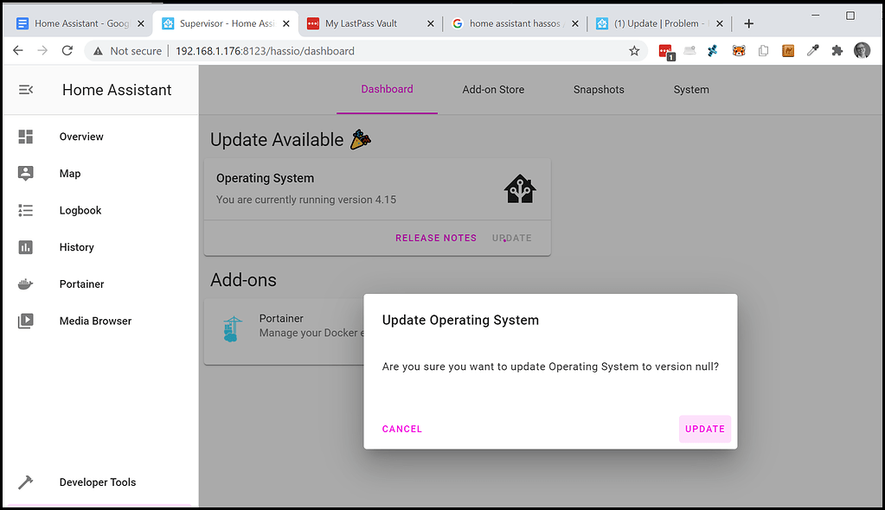Collapse the Home Assistant sidebar
The height and width of the screenshot is (510, 885).
click(x=26, y=89)
